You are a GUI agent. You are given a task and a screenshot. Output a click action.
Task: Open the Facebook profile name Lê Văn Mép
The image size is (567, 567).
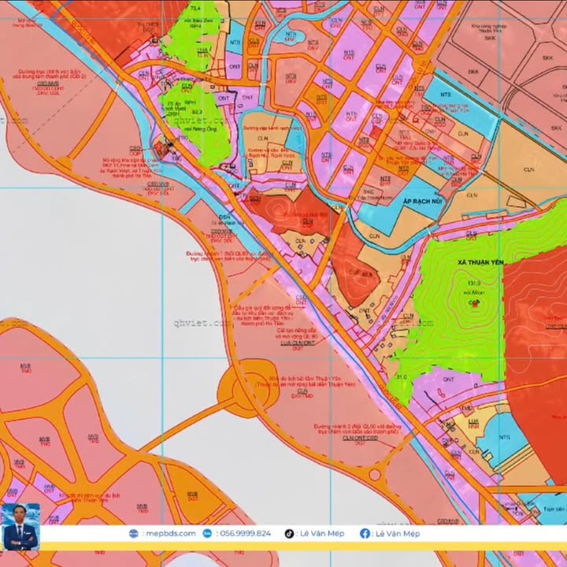click(398, 533)
